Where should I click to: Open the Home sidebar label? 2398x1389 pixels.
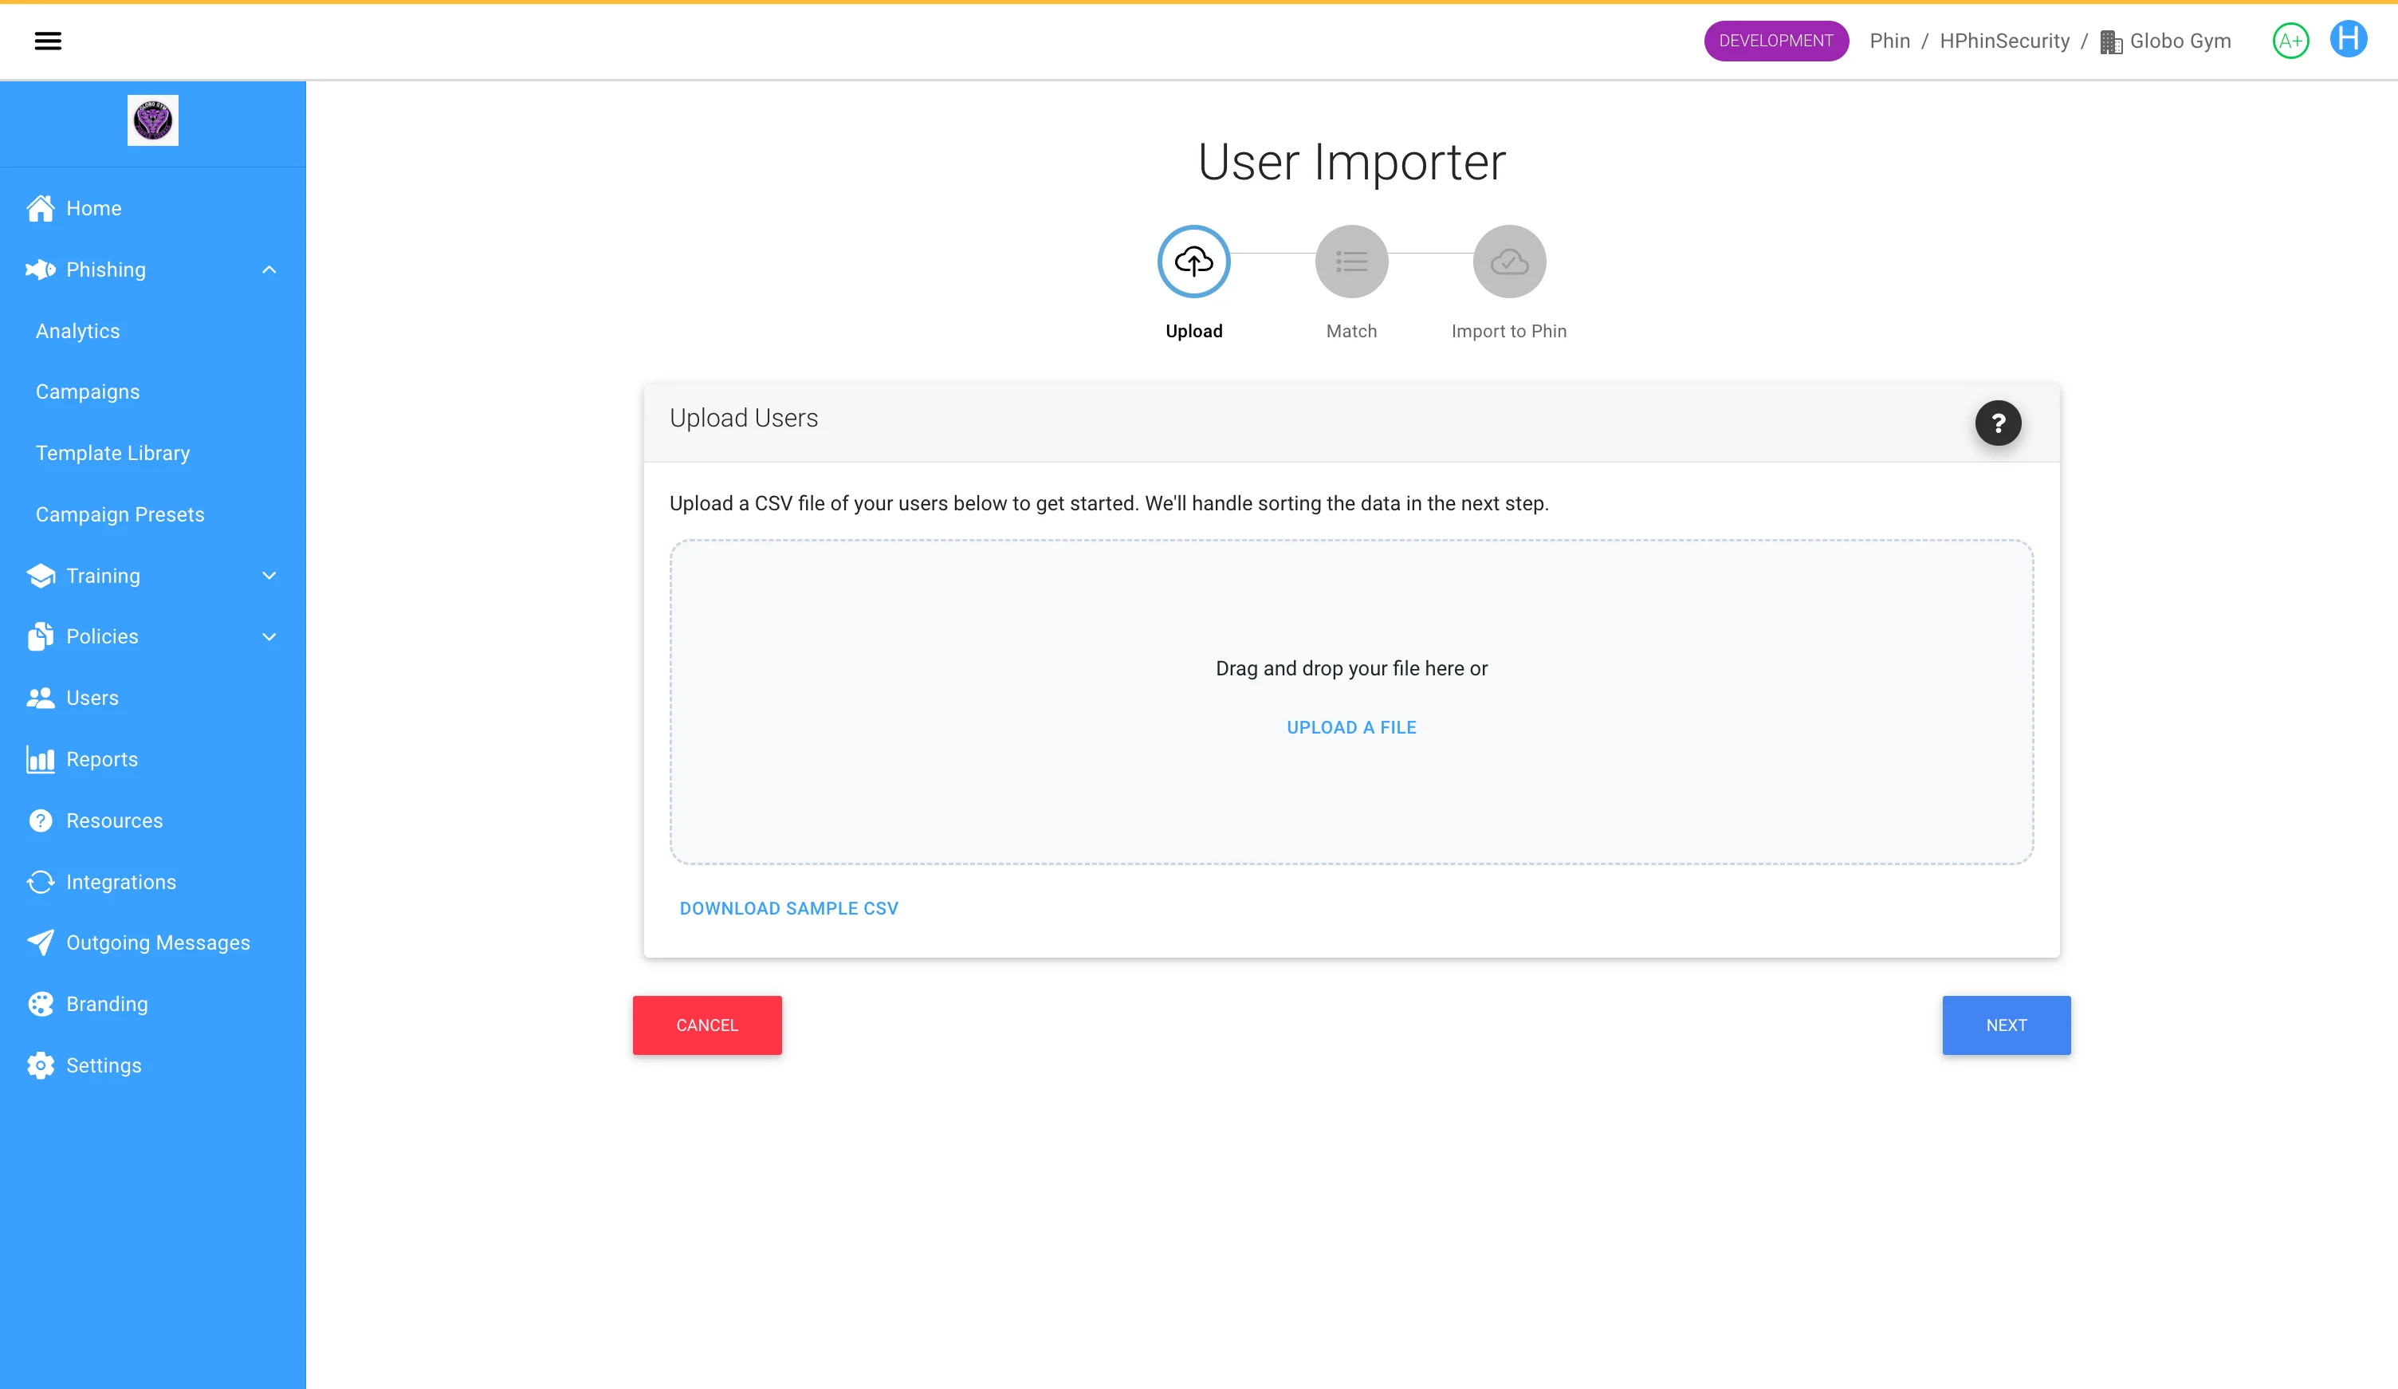click(x=93, y=208)
